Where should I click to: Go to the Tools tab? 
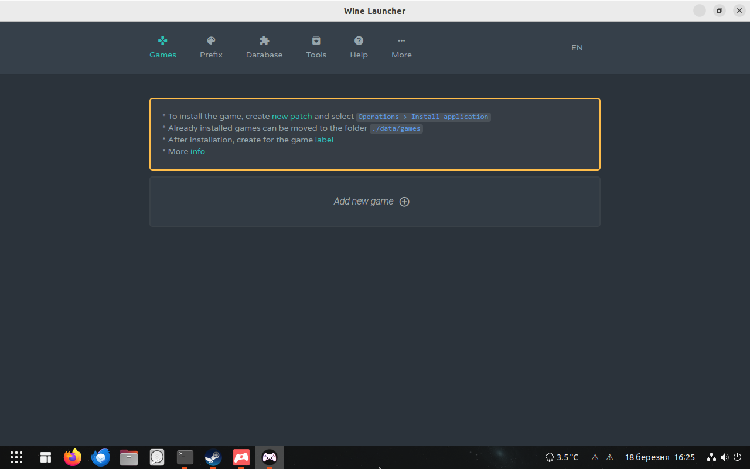click(316, 47)
